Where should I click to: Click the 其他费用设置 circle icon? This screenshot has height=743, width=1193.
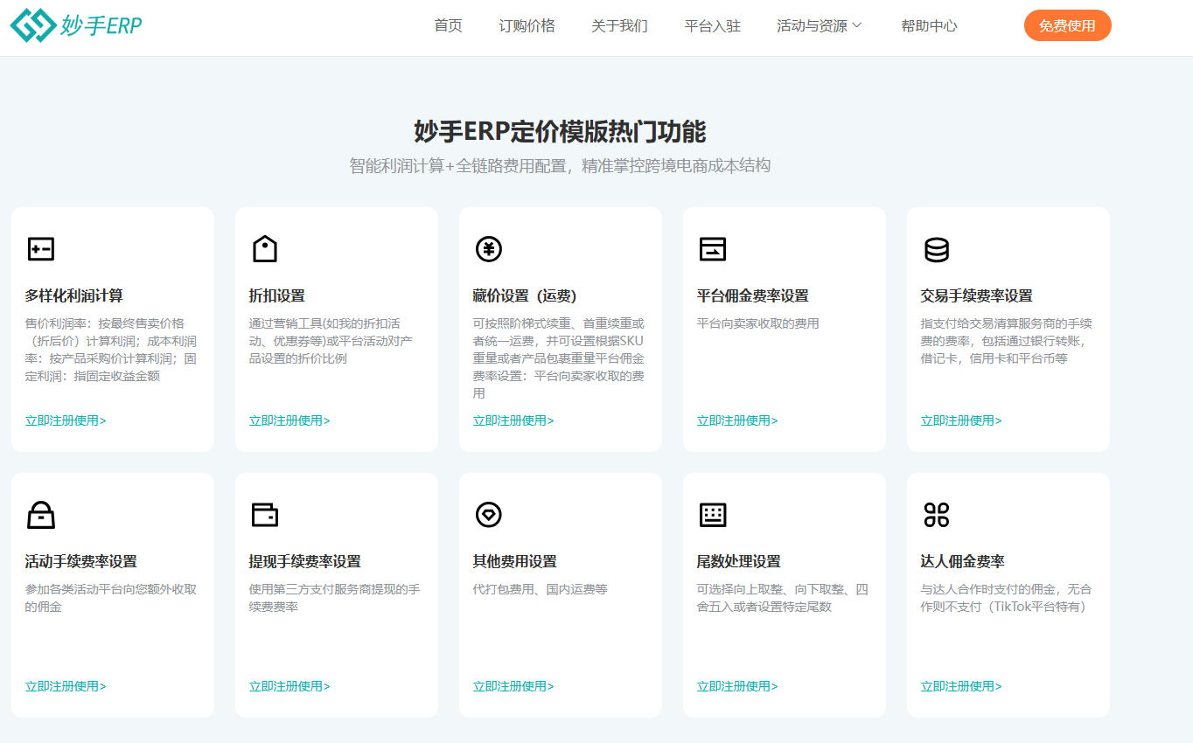pyautogui.click(x=489, y=515)
